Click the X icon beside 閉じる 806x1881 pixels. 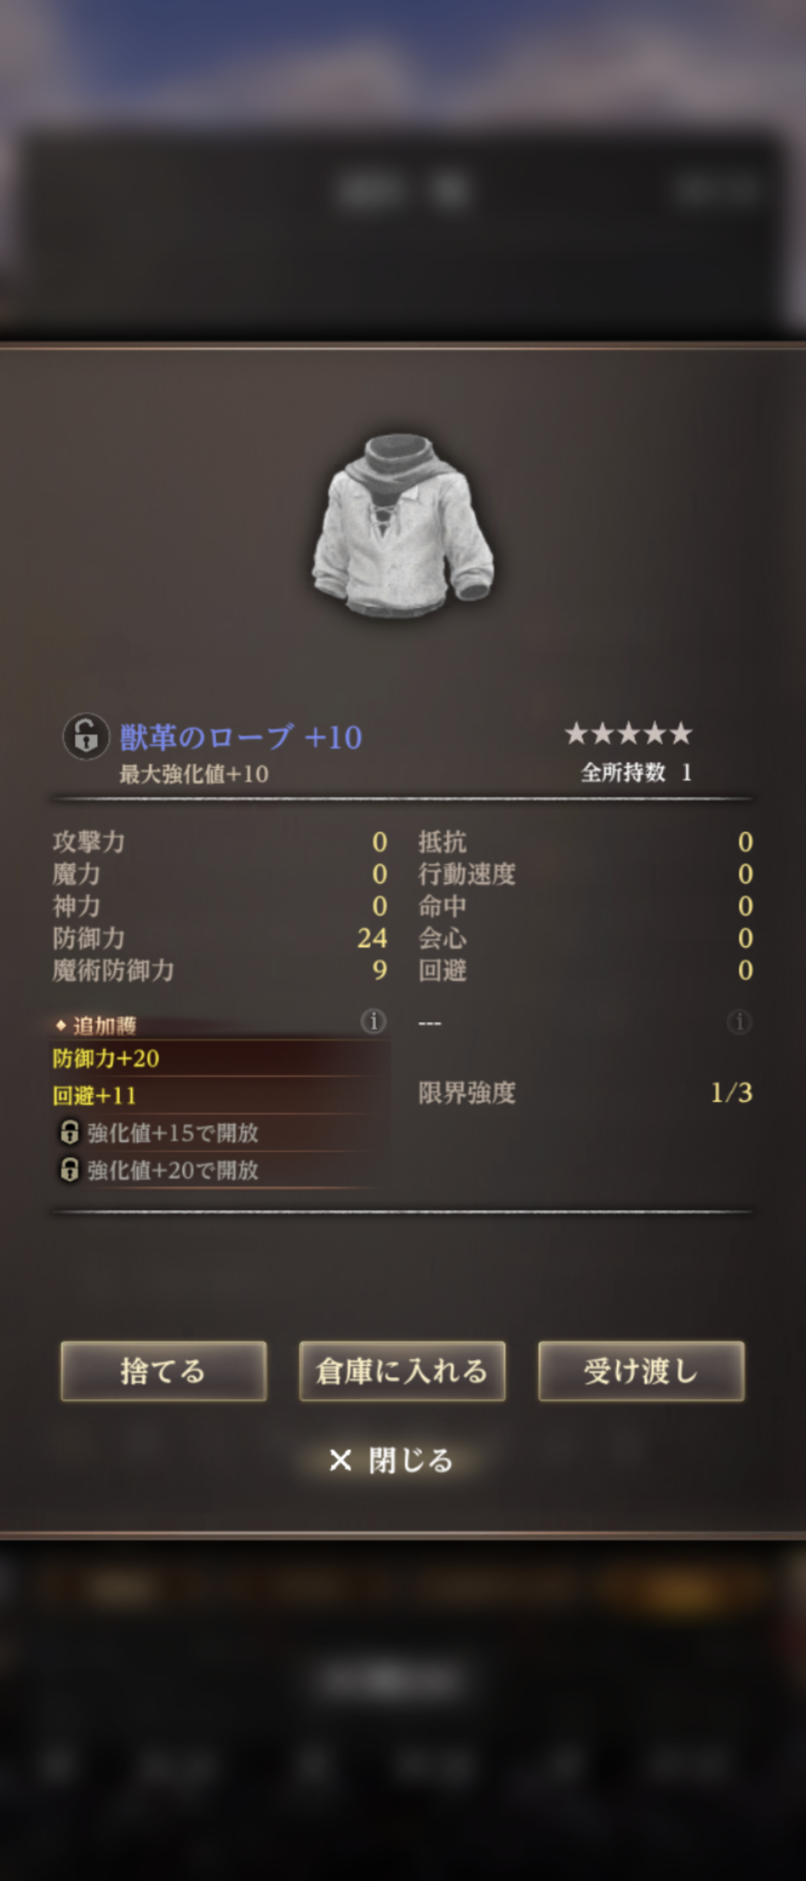340,1461
